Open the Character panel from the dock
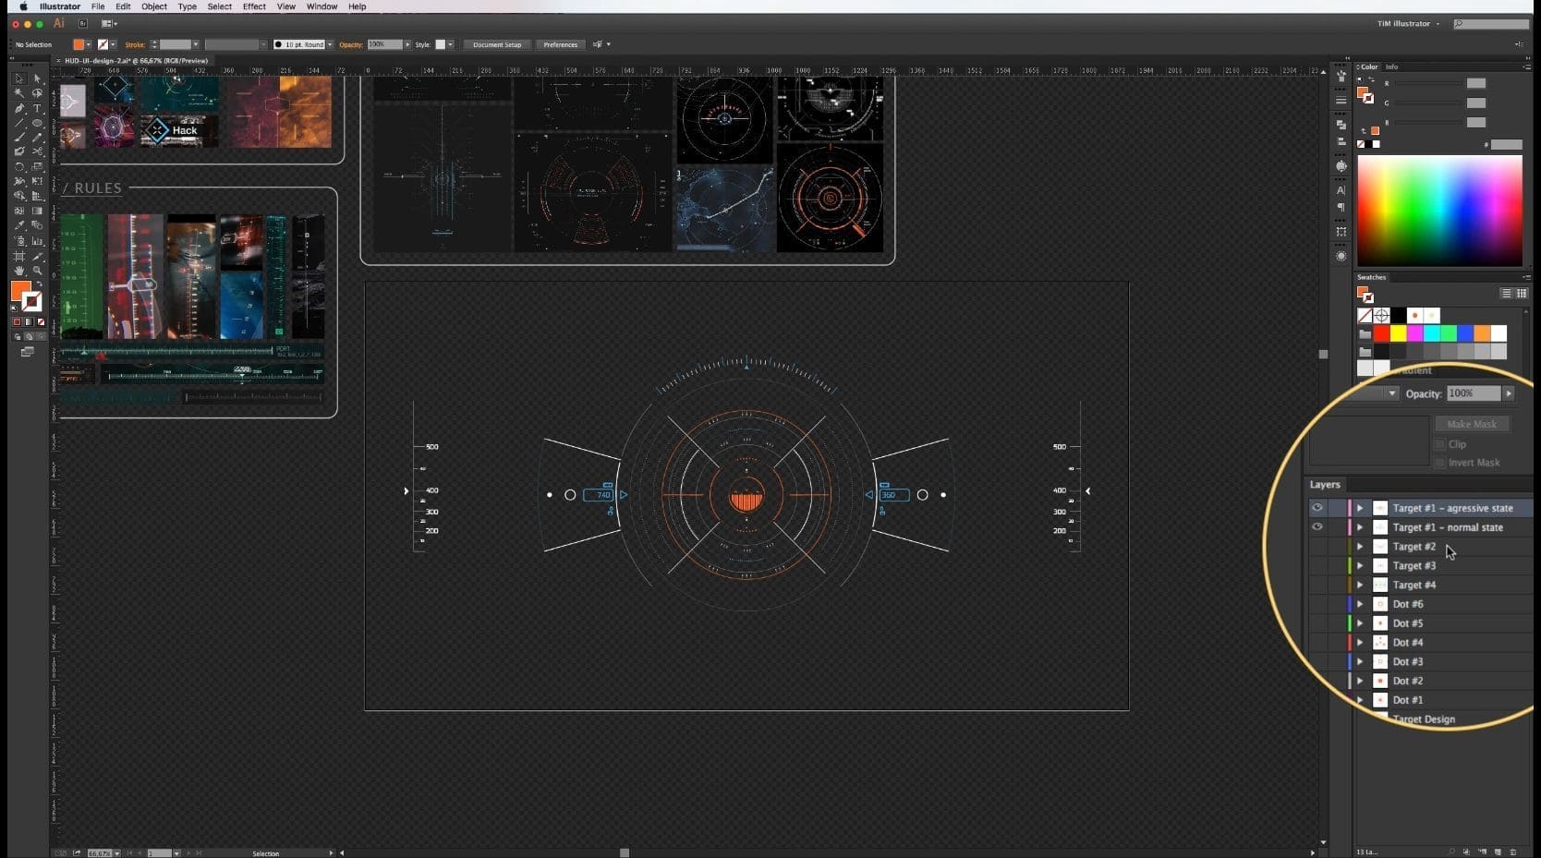This screenshot has width=1541, height=858. [x=1341, y=190]
